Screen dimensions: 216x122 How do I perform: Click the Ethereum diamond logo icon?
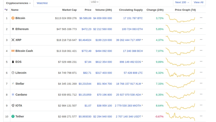pyautogui.click(x=13, y=29)
